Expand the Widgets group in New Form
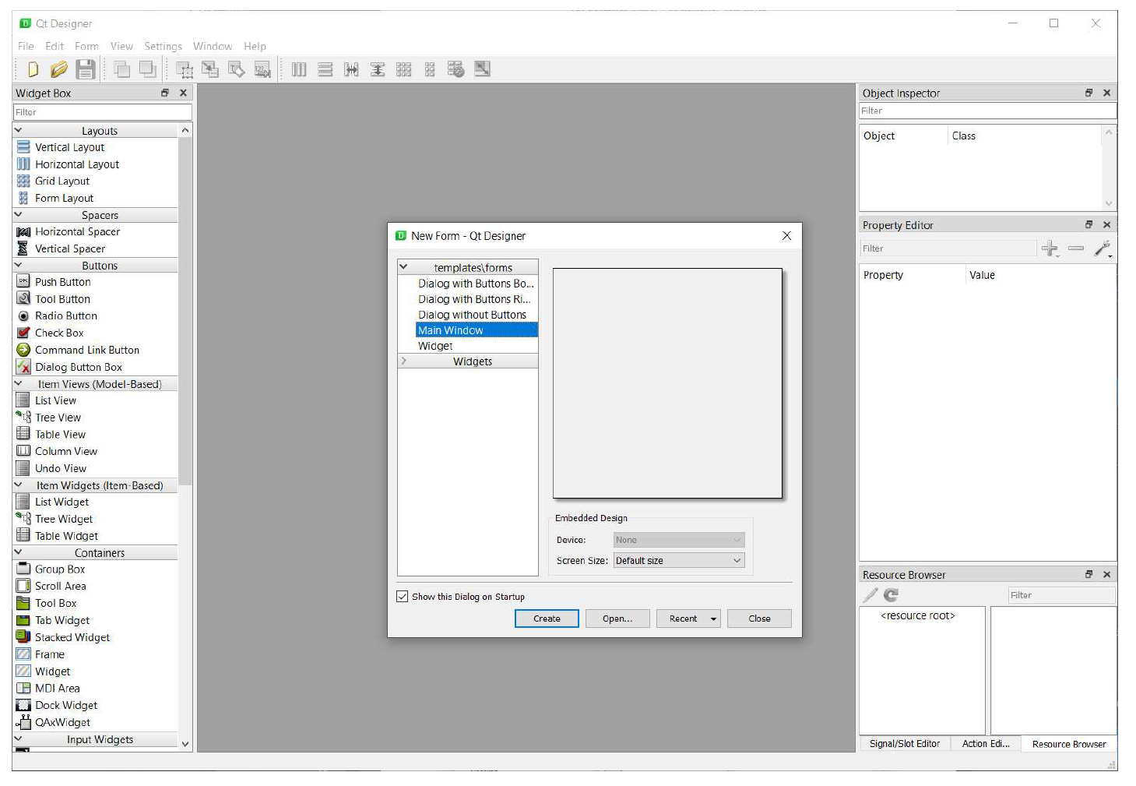 coord(403,361)
